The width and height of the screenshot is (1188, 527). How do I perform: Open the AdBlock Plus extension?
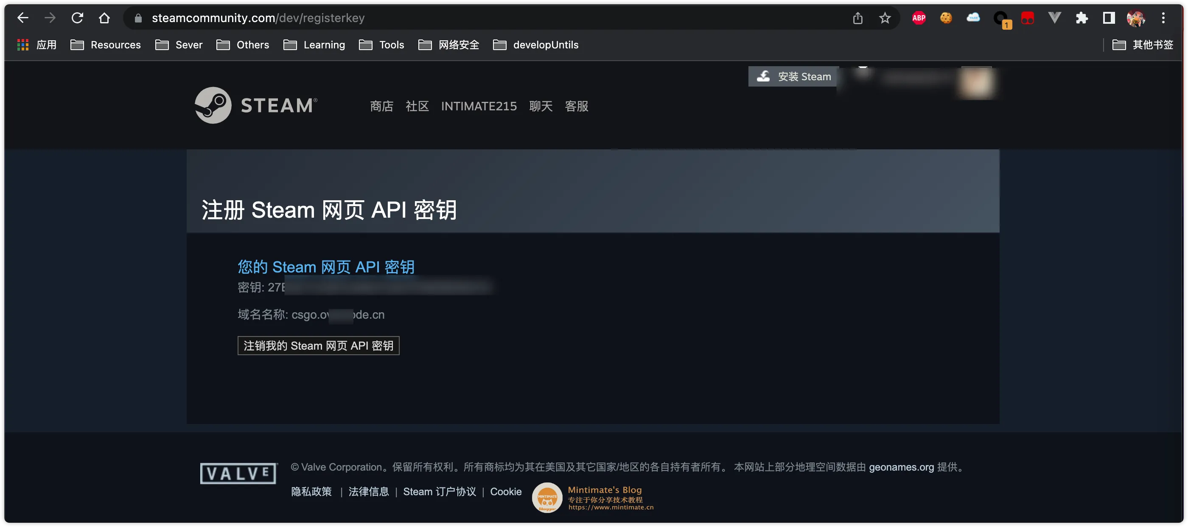[919, 18]
